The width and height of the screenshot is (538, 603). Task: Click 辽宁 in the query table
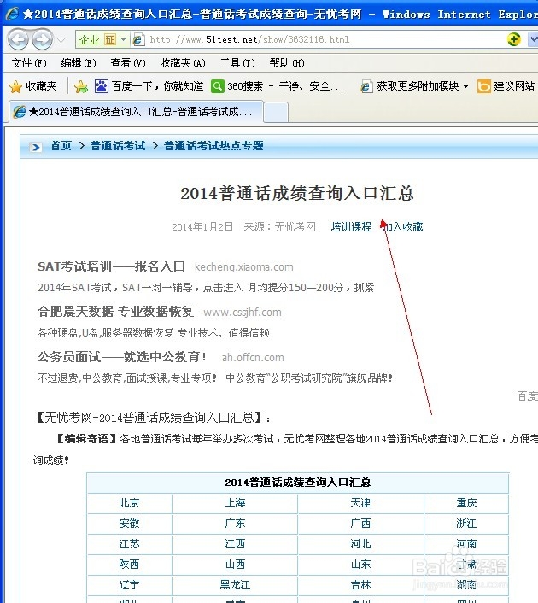click(x=129, y=585)
